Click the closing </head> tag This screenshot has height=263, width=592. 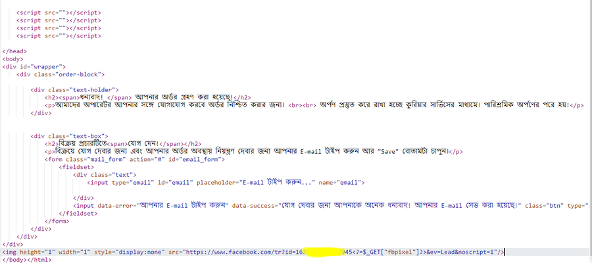click(x=14, y=51)
